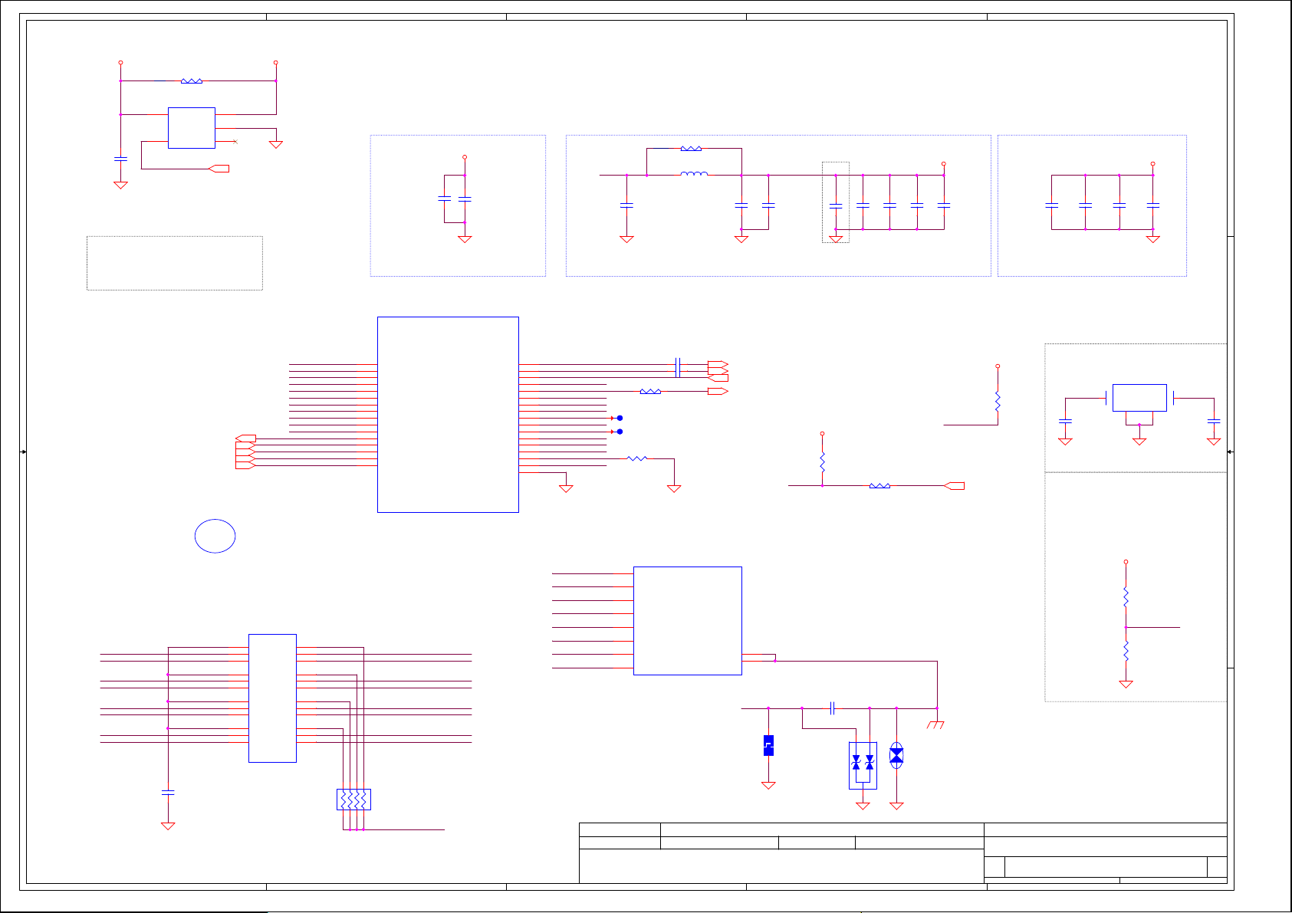The image size is (1292, 913).
Task: Select the series capacitor on the central IC's top output
Action: [678, 367]
